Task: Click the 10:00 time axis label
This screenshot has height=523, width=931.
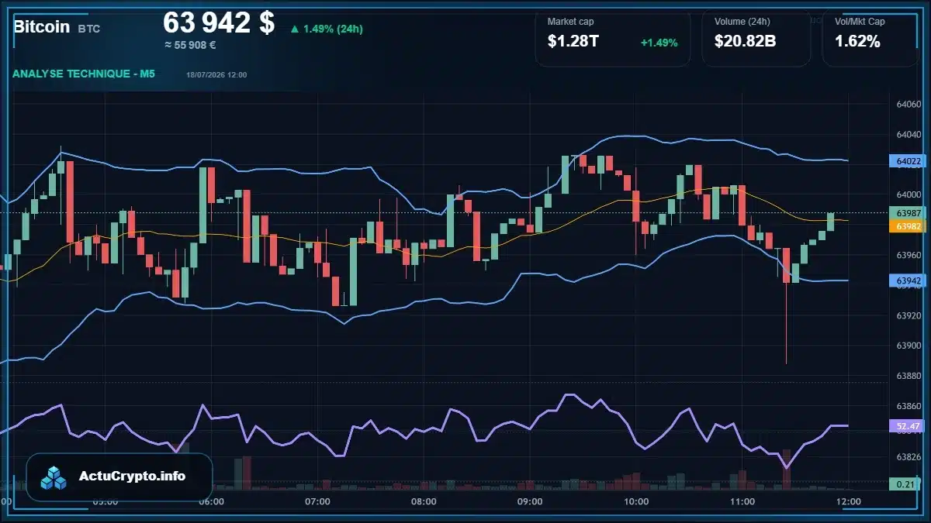Action: (x=636, y=501)
